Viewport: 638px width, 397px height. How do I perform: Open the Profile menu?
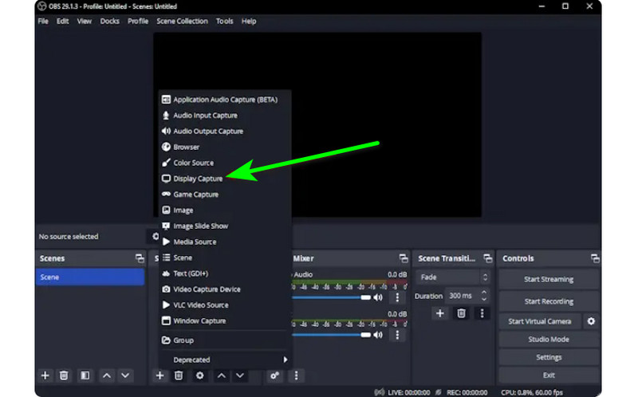(138, 22)
